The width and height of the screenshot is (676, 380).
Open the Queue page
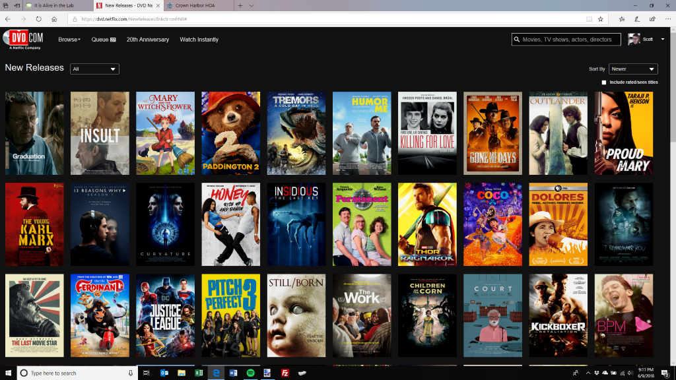pos(104,39)
